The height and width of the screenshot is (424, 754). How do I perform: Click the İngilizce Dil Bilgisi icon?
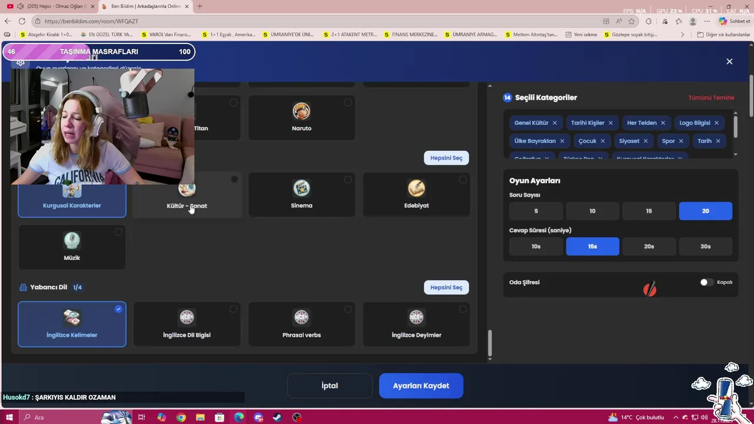pyautogui.click(x=187, y=317)
